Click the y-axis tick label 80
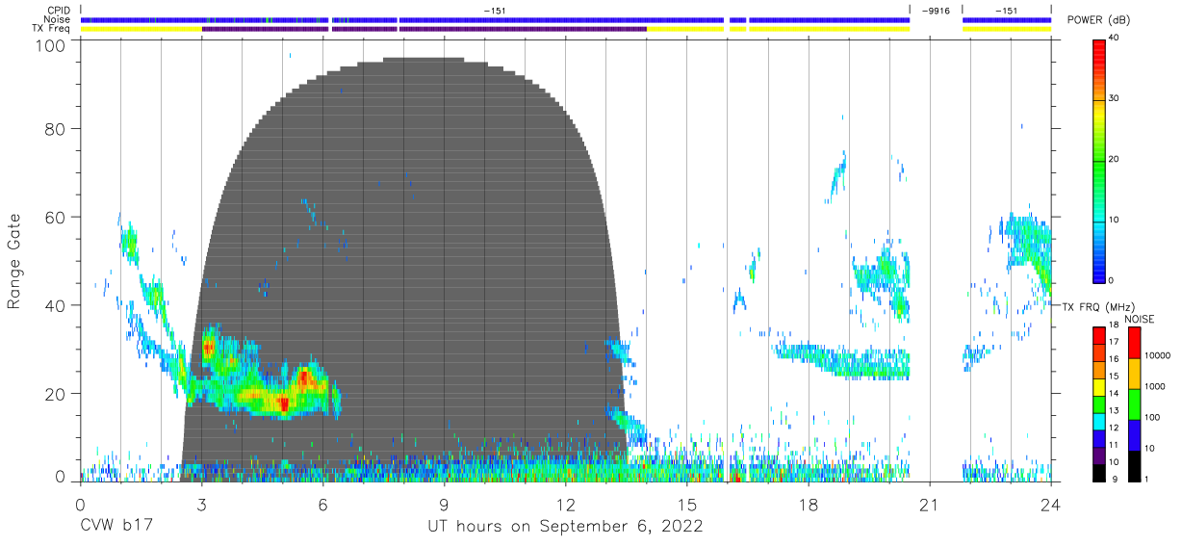This screenshot has width=1182, height=546. pos(56,128)
